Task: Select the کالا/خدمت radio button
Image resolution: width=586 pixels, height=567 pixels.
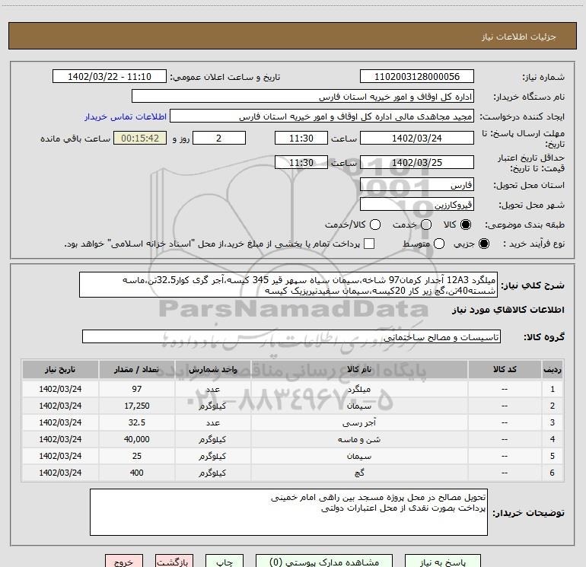Action: [x=375, y=225]
